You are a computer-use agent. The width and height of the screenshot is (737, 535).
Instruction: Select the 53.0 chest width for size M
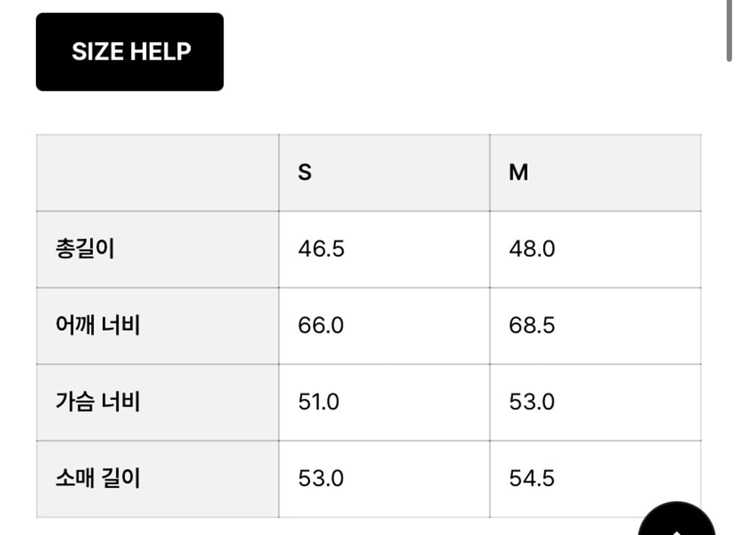click(x=533, y=401)
